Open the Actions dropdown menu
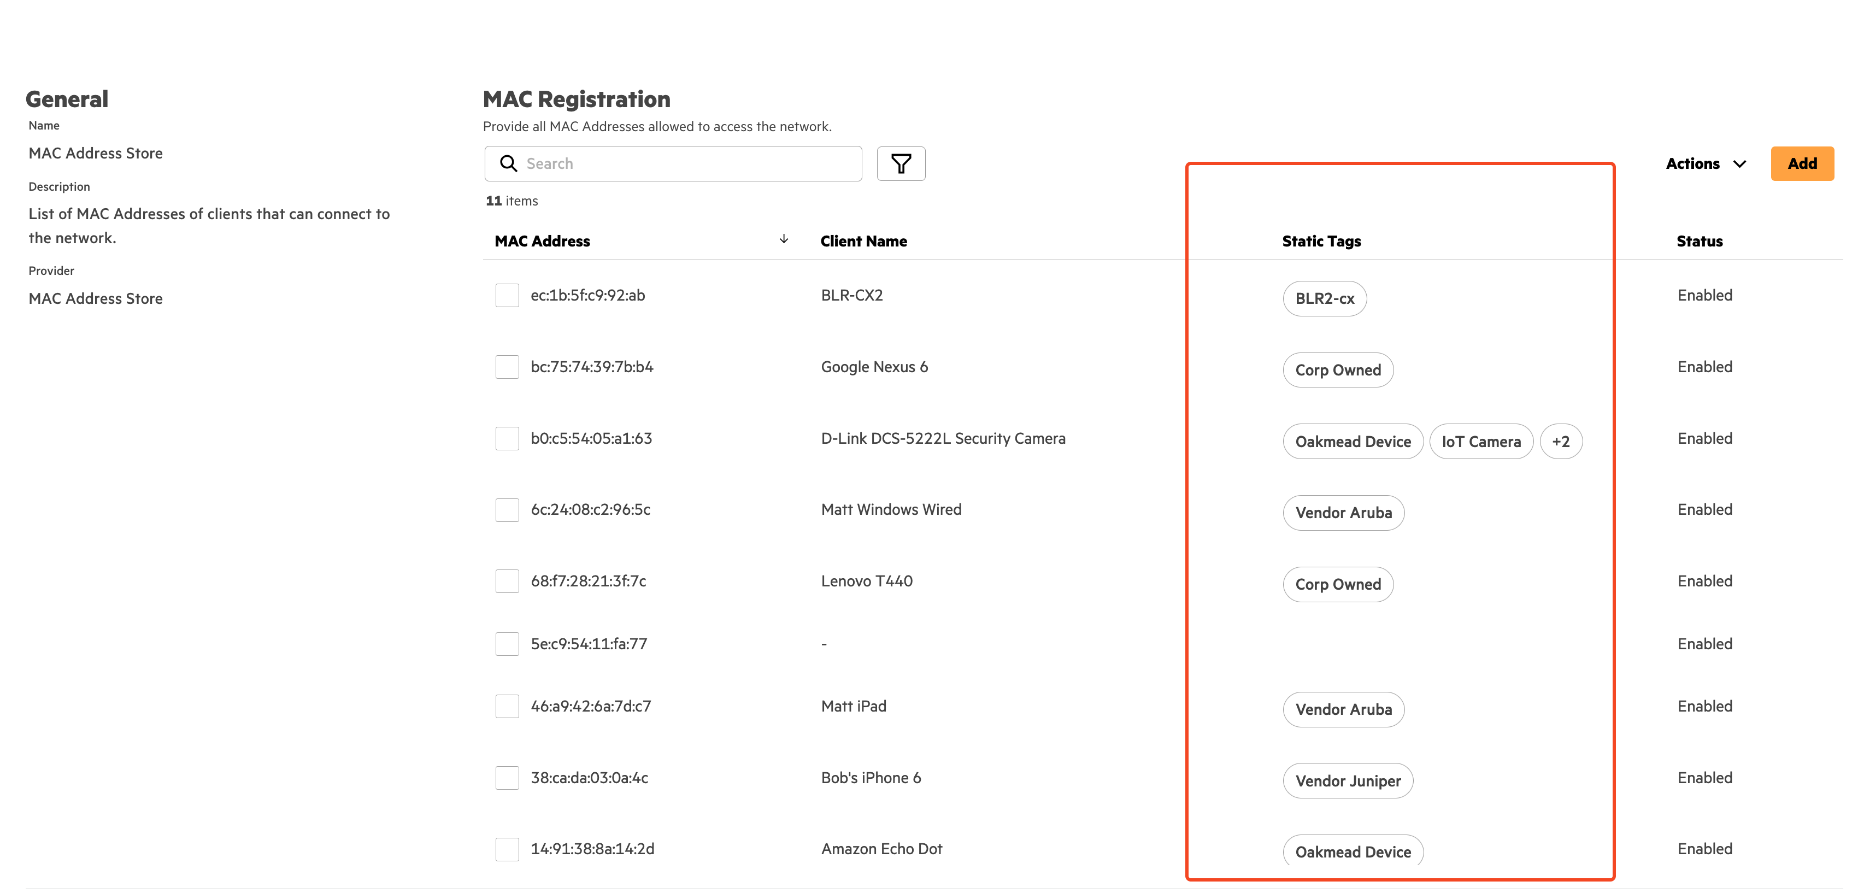 (1706, 164)
